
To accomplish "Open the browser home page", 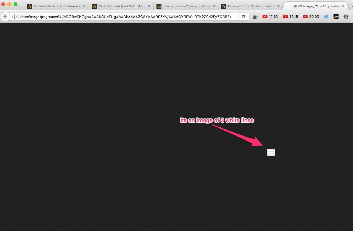I will [255, 17].
